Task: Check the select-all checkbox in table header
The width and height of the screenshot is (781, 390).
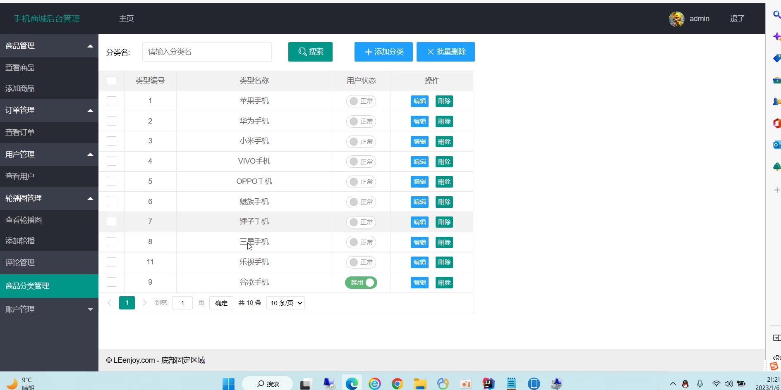Action: click(112, 81)
